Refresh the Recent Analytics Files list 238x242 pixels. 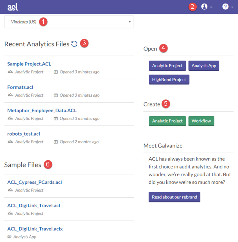74,44
